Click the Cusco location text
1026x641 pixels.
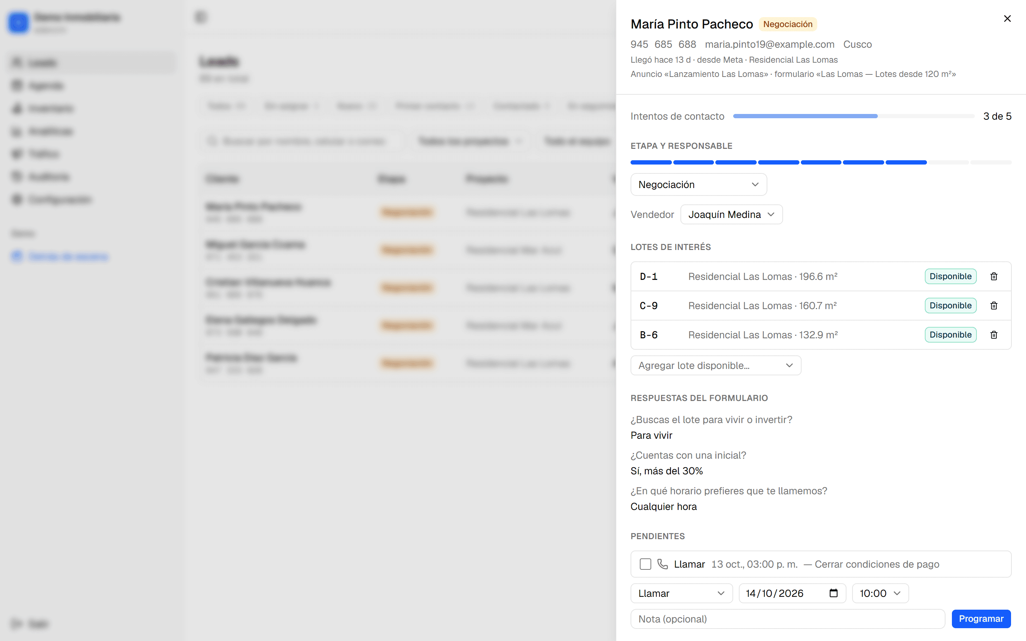(x=857, y=44)
